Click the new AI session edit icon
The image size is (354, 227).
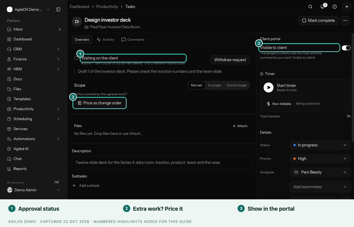tap(57, 182)
